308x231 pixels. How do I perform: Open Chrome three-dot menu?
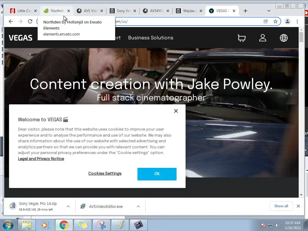[297, 21]
